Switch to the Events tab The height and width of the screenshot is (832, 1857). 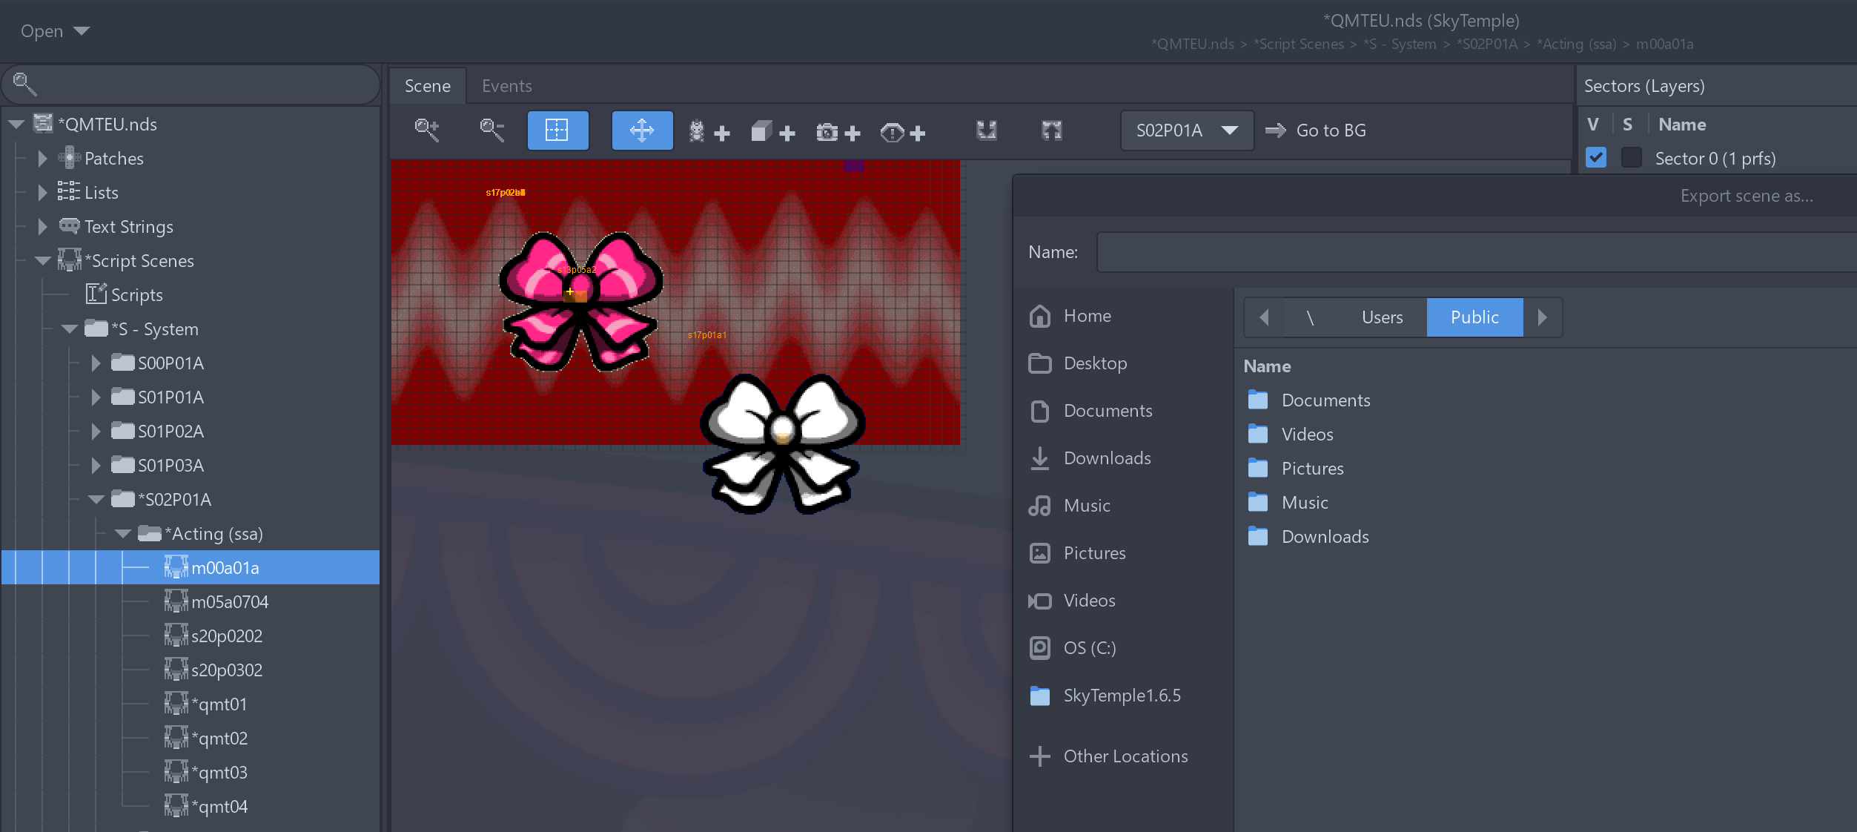506,86
